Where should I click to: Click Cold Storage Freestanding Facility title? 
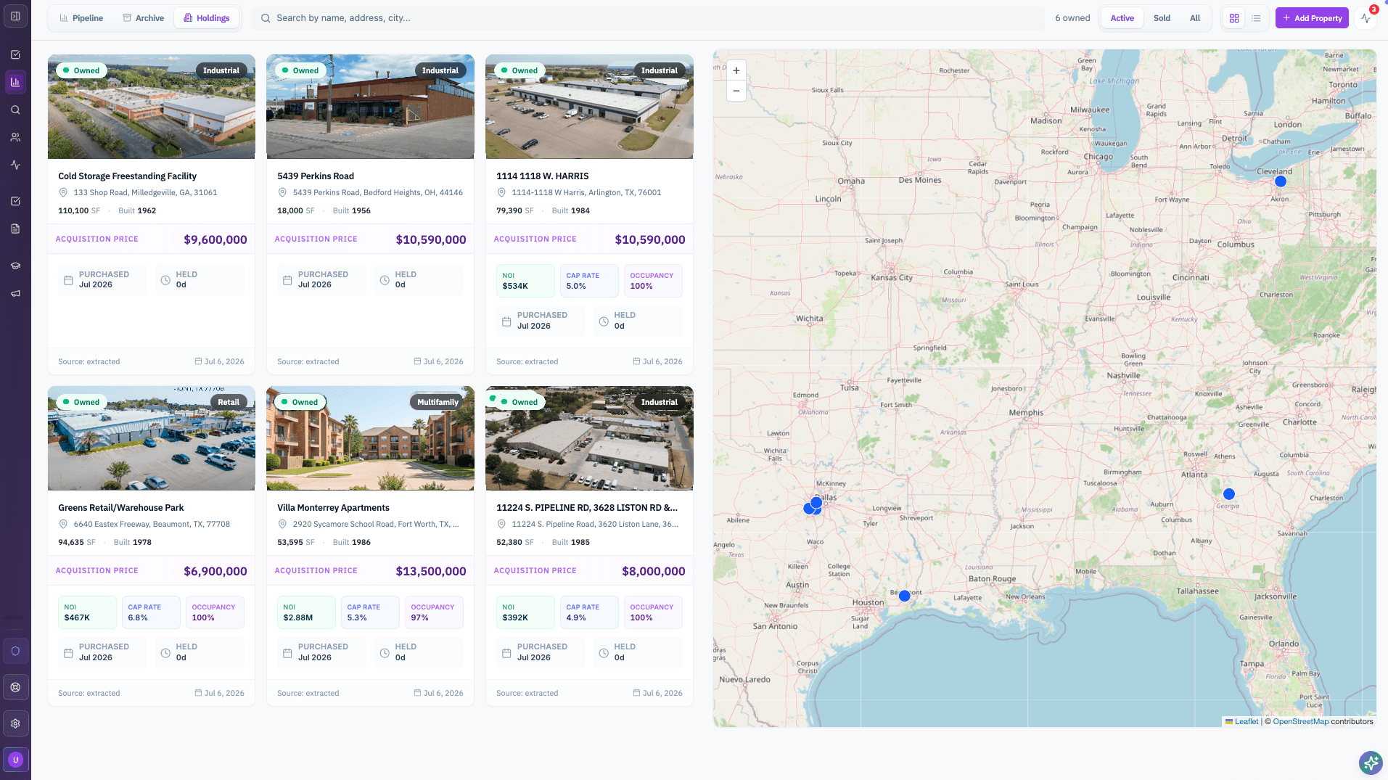(127, 176)
